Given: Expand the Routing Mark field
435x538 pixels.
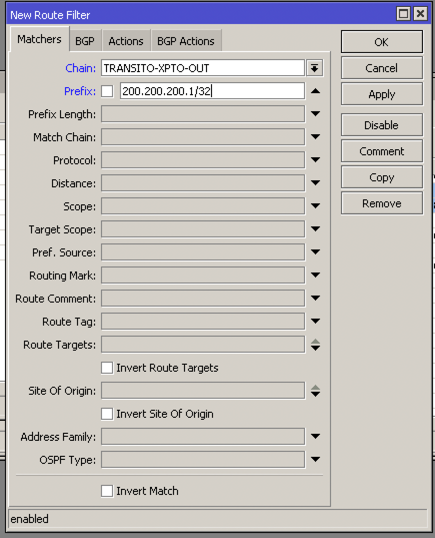Looking at the screenshot, I should [315, 275].
